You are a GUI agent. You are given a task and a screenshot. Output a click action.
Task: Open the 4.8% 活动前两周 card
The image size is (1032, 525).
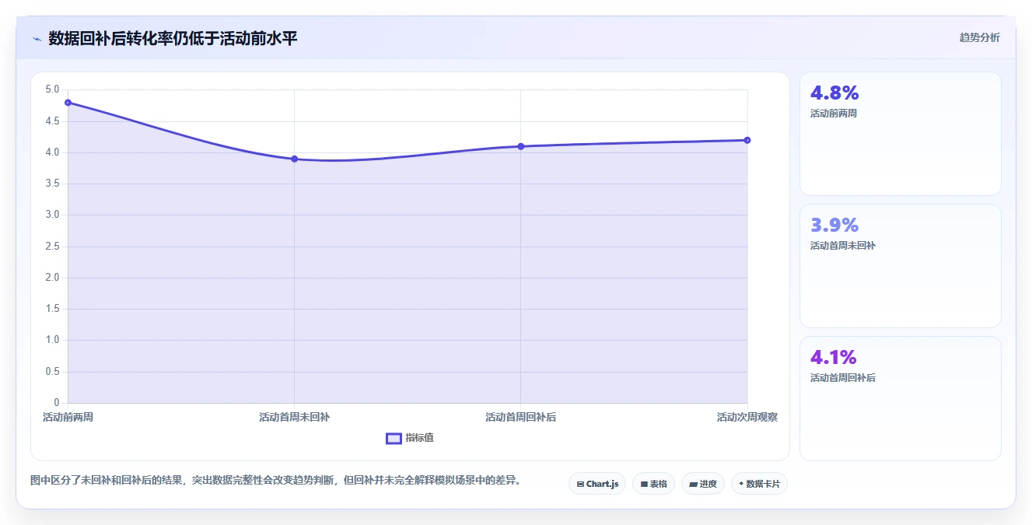click(x=900, y=134)
